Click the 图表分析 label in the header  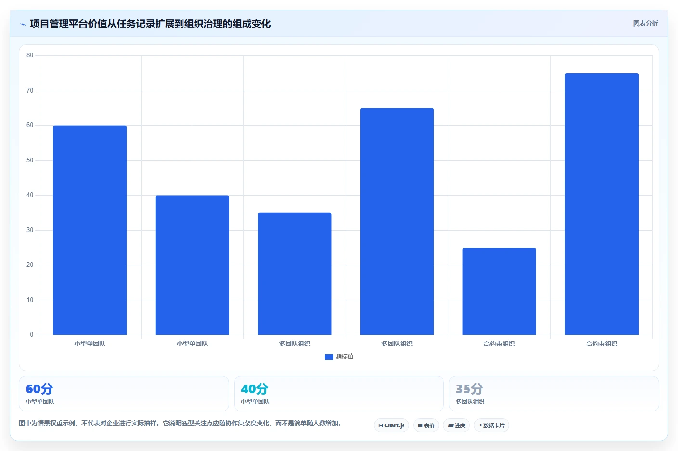[x=645, y=23]
